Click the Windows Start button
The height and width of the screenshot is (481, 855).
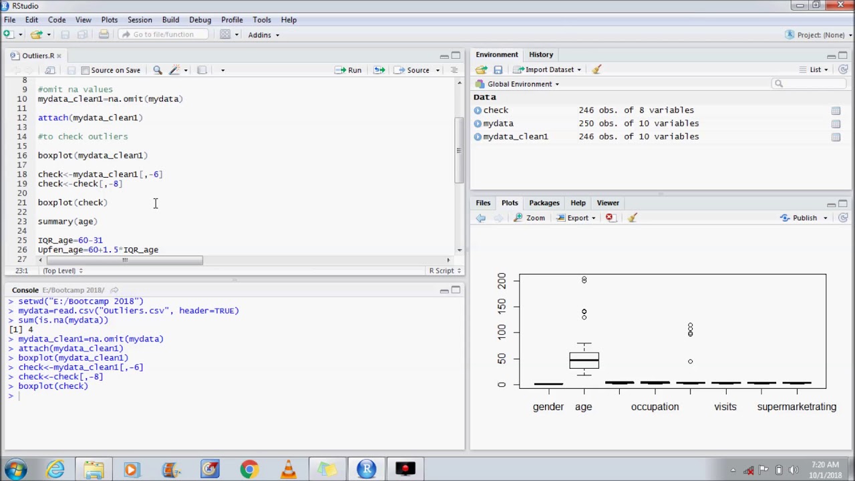point(16,469)
